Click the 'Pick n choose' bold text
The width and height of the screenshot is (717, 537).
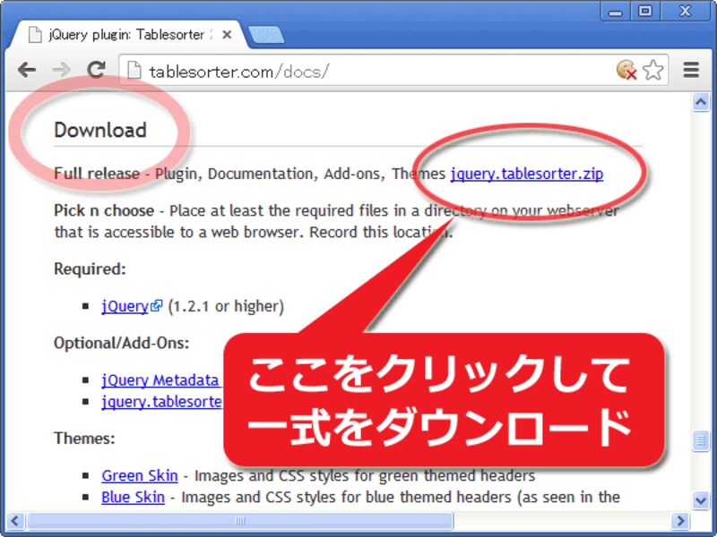point(104,210)
